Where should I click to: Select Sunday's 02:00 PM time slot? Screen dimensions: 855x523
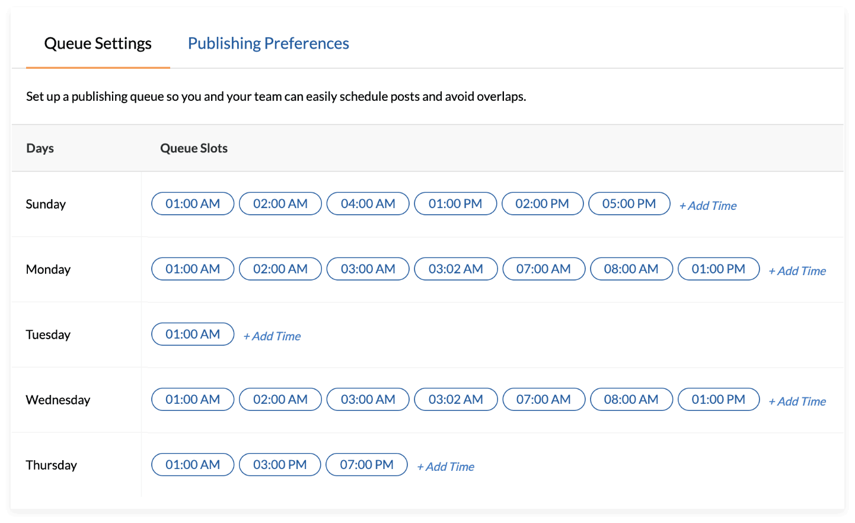point(542,203)
